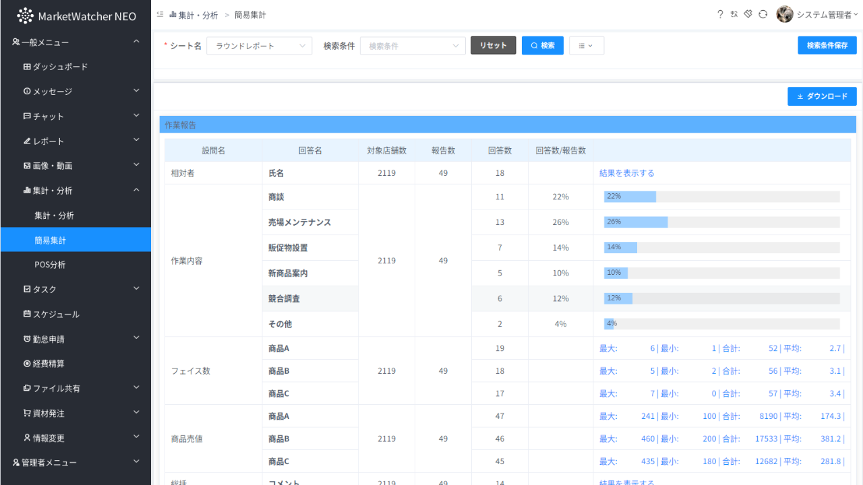
Task: Select POS分析 submenu item
Action: click(50, 265)
